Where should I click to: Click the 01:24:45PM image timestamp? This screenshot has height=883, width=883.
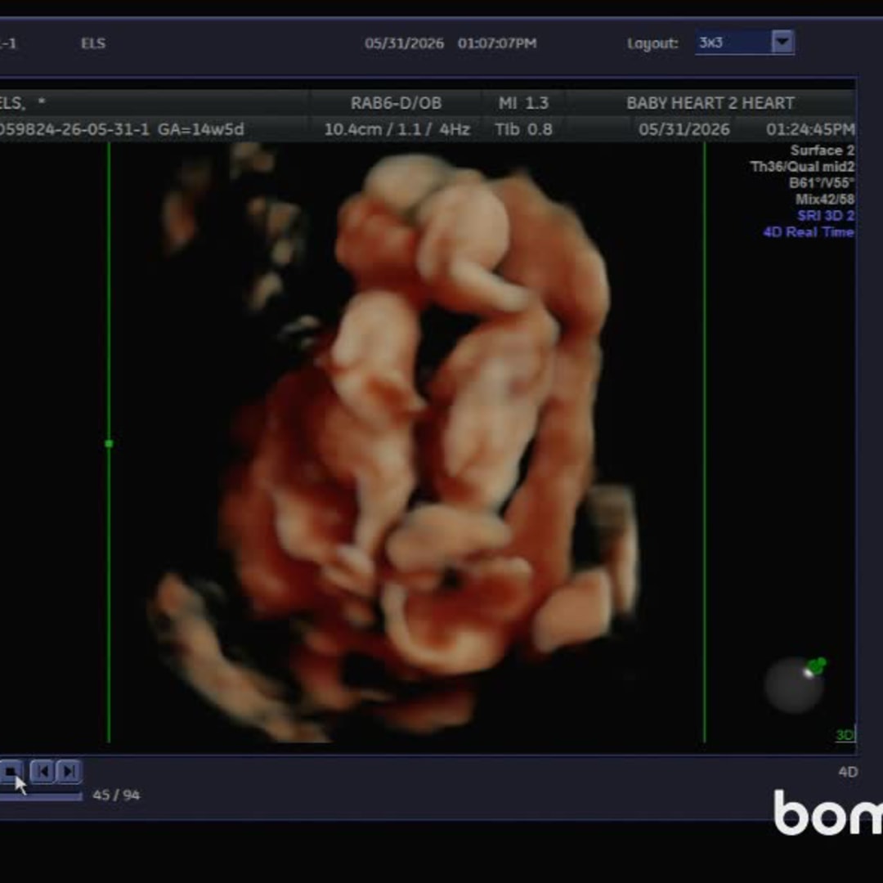point(809,129)
